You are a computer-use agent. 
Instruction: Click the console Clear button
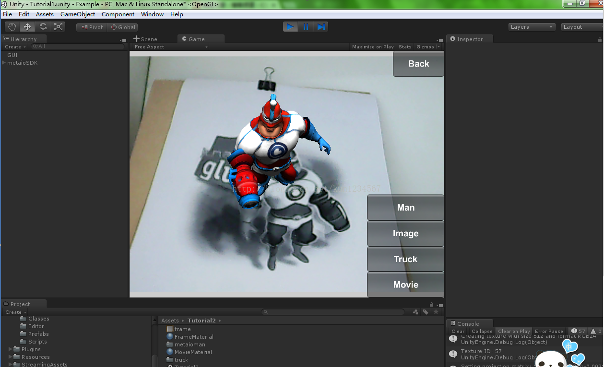[458, 332]
